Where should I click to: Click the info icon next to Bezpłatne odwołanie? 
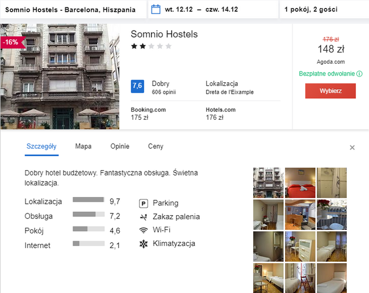click(360, 74)
